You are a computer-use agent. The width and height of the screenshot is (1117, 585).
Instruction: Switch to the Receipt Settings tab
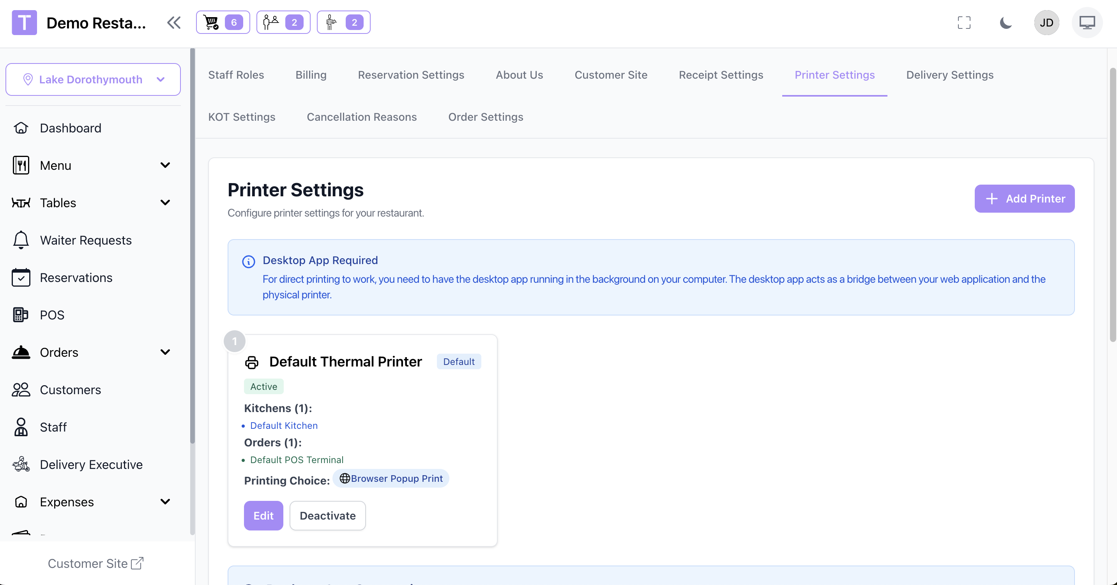pos(721,75)
